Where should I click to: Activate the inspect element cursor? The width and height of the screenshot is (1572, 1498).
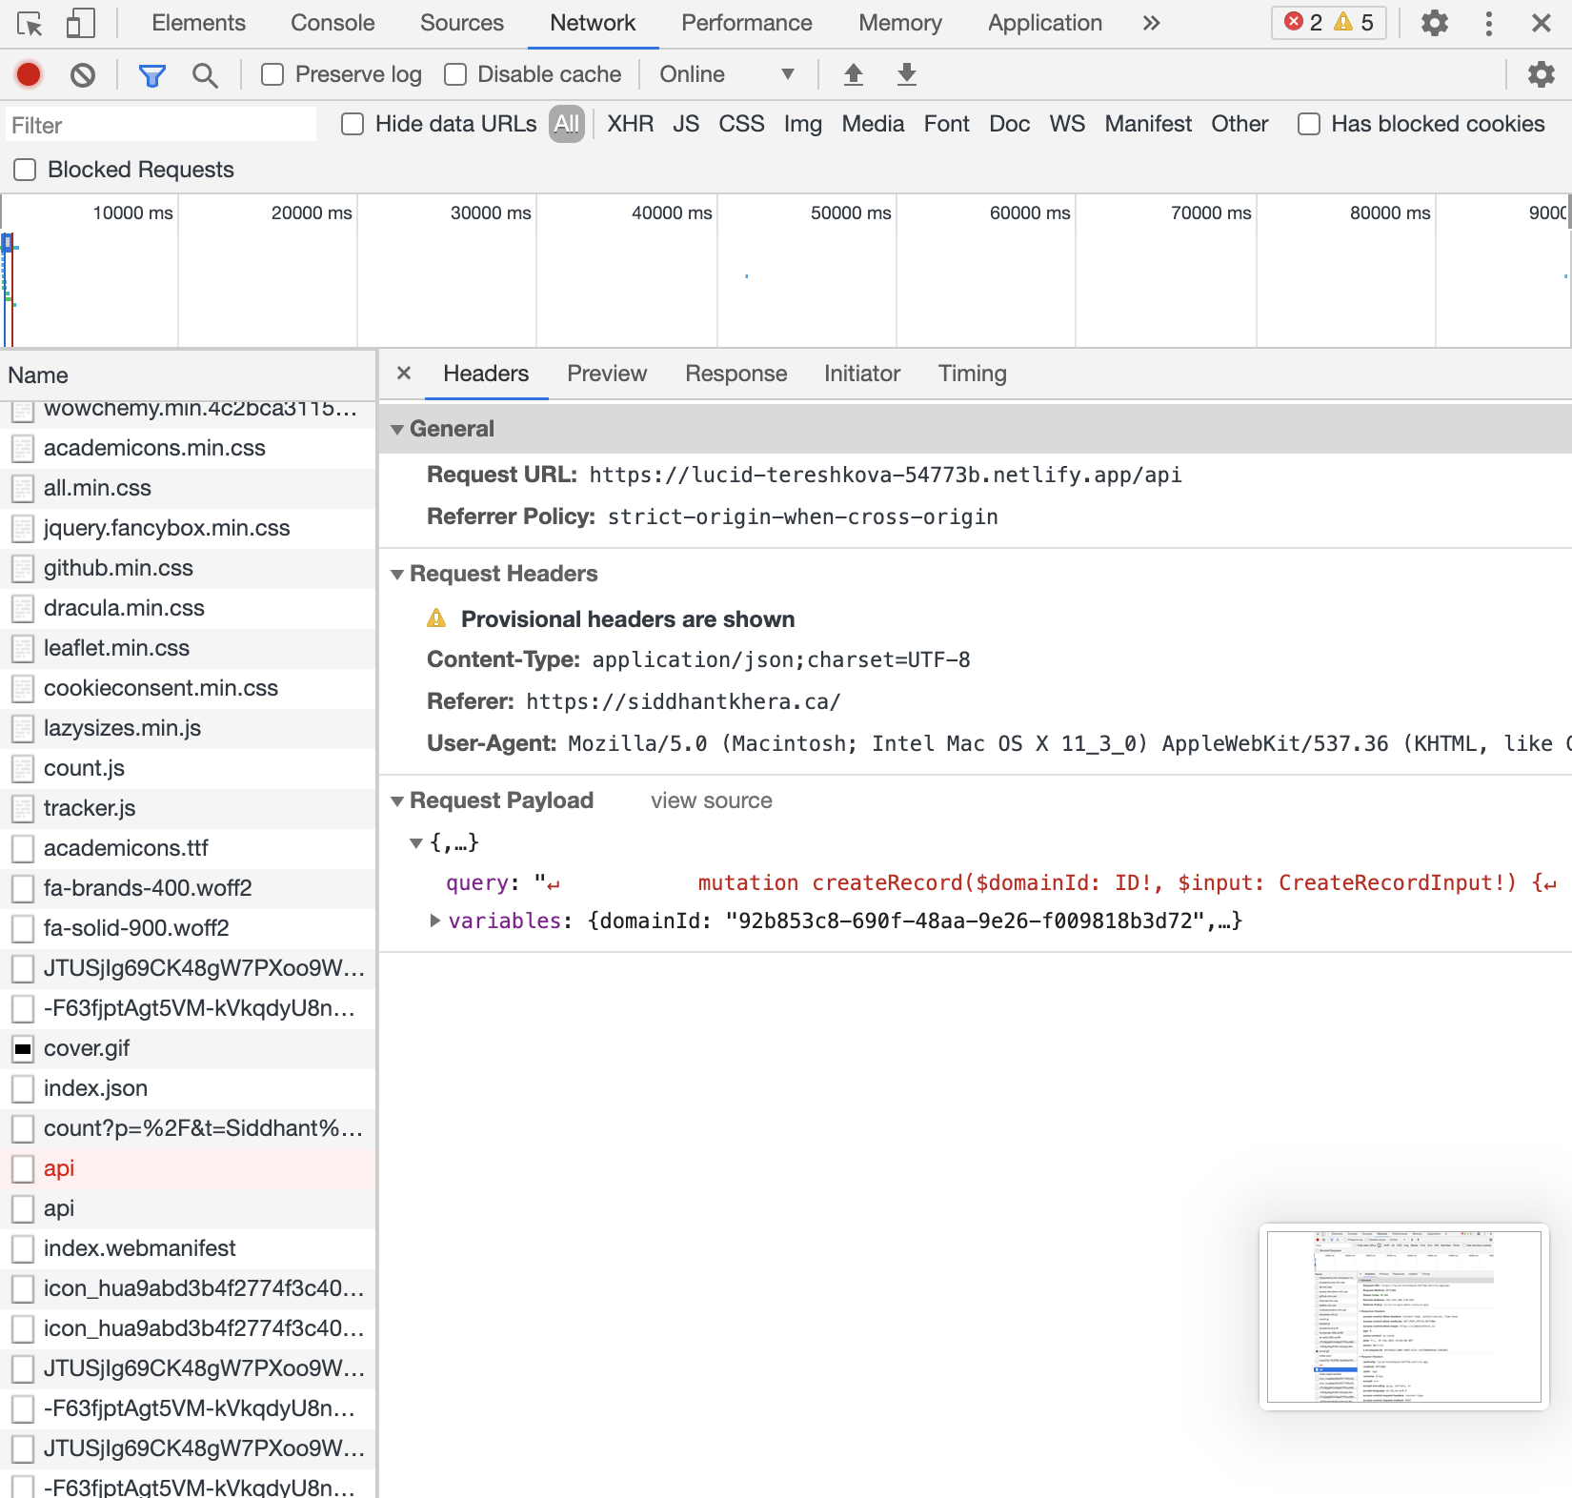tap(31, 22)
